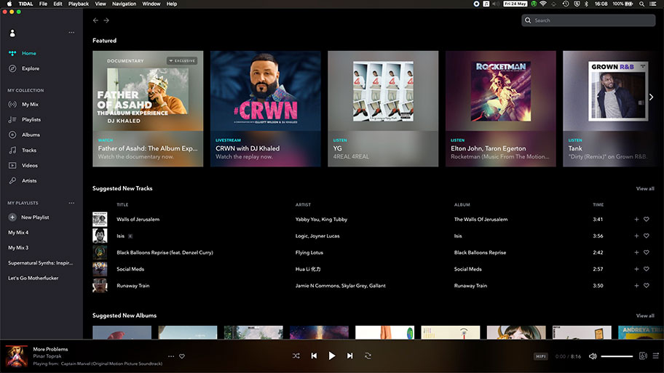
Task: Add Social Meds with plus icon
Action: 636,269
